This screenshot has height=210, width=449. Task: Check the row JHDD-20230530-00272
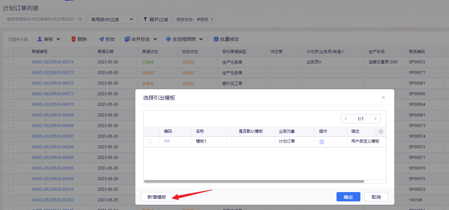tap(11, 83)
